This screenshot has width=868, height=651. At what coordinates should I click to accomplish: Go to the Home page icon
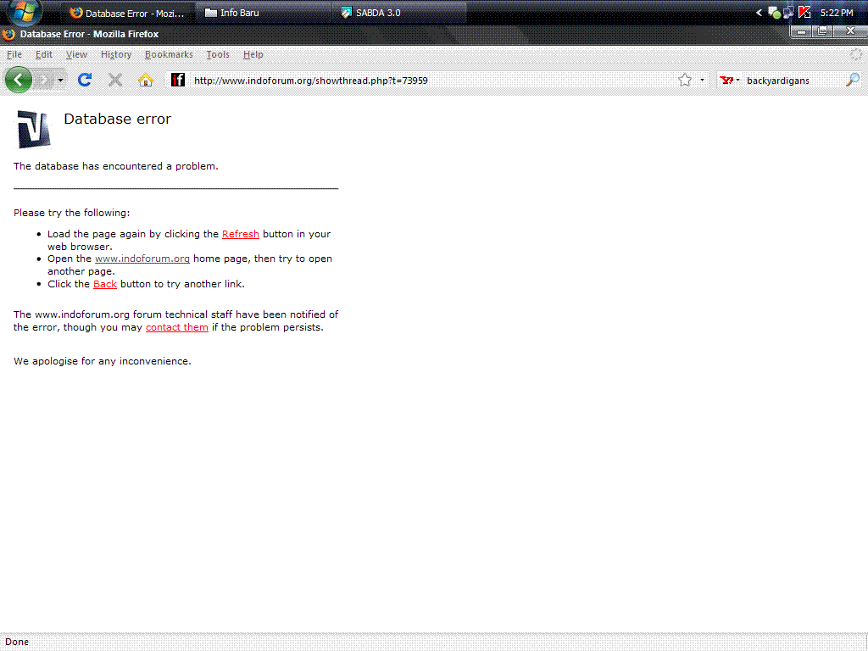coord(146,81)
